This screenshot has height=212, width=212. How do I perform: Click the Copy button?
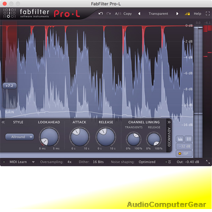[x=128, y=14]
